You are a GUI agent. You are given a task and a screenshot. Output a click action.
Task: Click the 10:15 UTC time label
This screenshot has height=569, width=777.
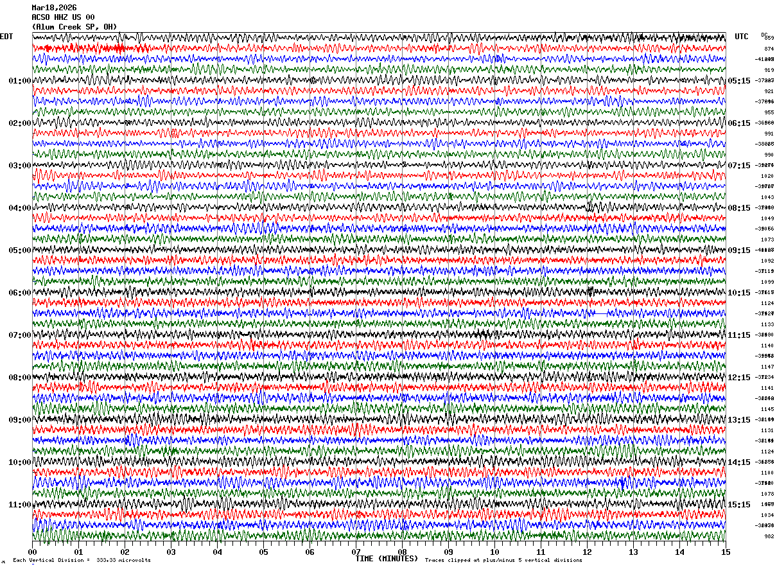[x=739, y=293]
